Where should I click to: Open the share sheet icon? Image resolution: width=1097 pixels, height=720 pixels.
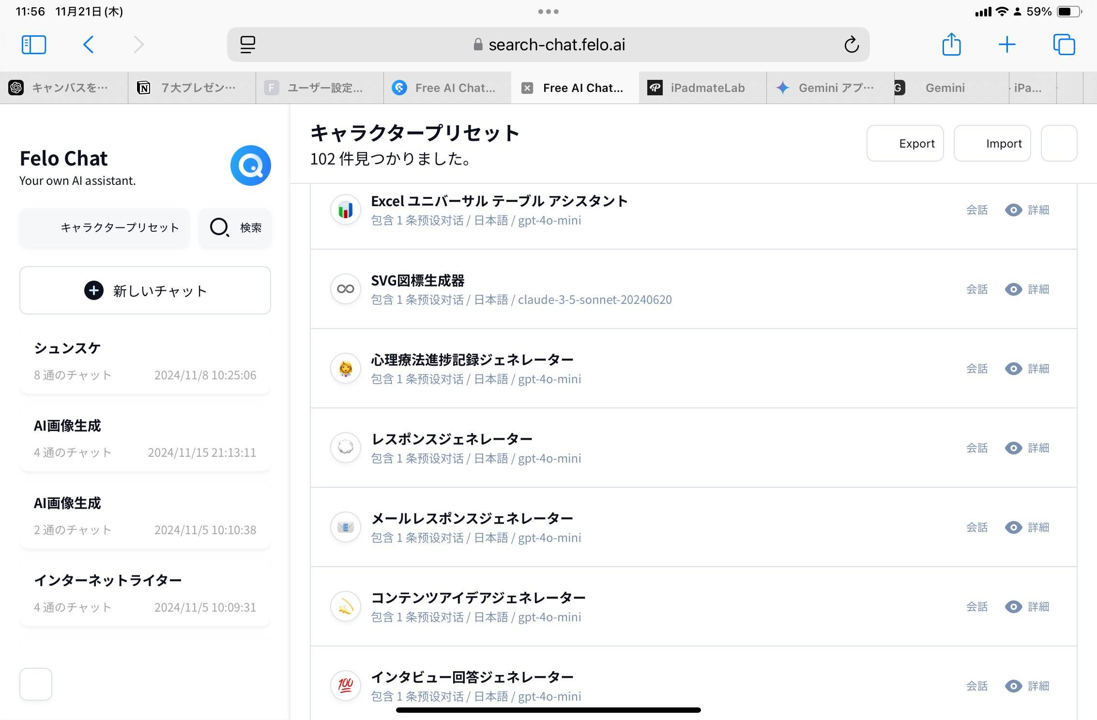(x=951, y=45)
